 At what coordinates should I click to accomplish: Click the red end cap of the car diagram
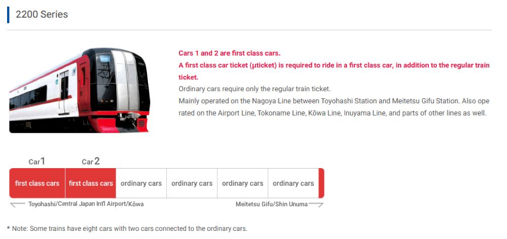[321, 183]
